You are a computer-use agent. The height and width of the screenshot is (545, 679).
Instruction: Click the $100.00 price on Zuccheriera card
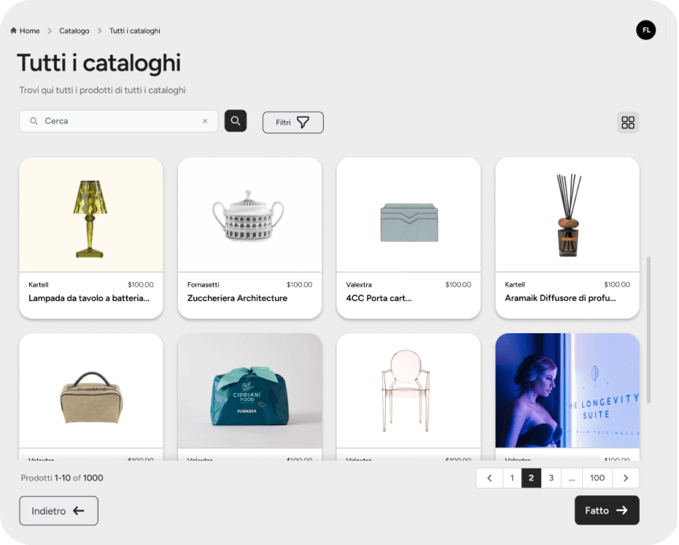coord(299,284)
